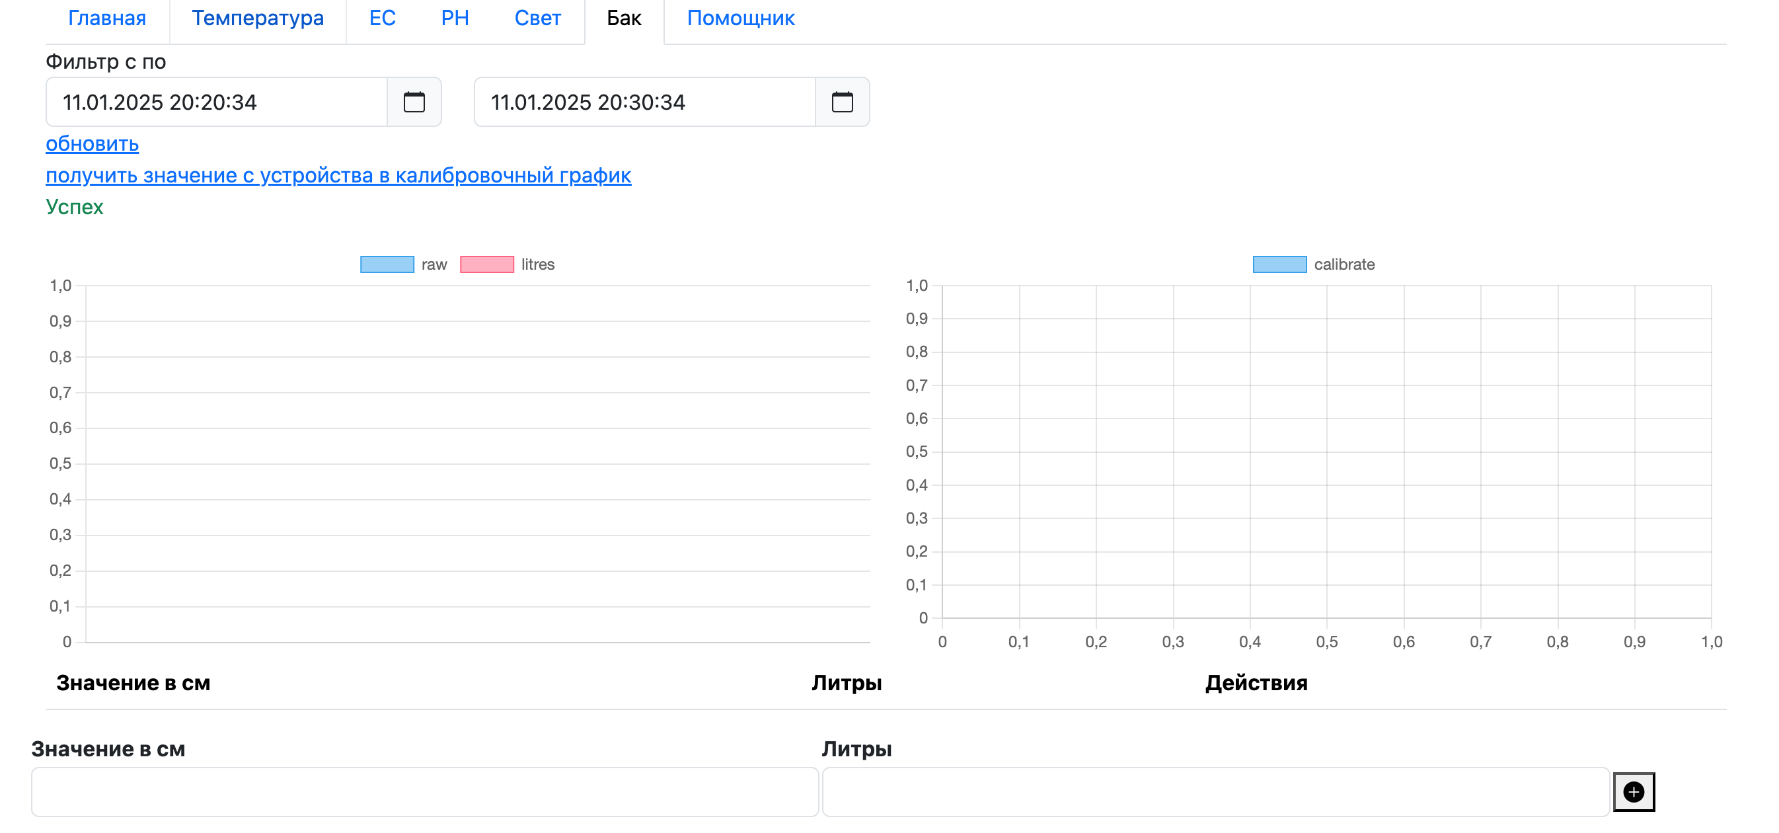Click the plus add calibration button
This screenshot has width=1779, height=833.
(x=1633, y=791)
